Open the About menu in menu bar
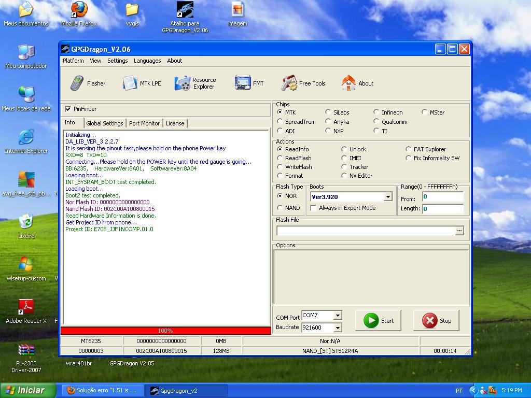This screenshot has height=398, width=531. [x=174, y=61]
